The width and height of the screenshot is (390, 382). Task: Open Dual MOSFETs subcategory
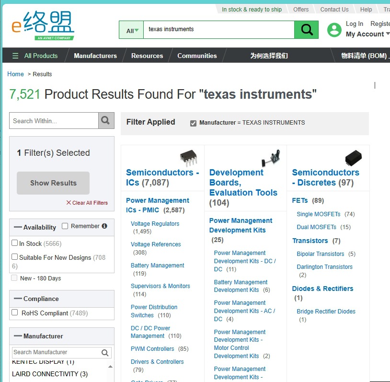(316, 227)
